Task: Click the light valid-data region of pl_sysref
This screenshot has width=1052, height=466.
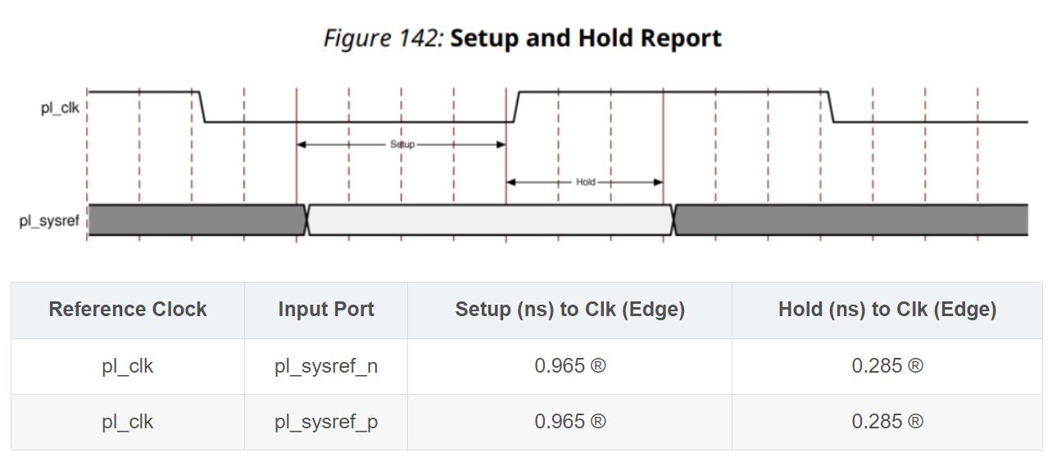Action: click(490, 220)
